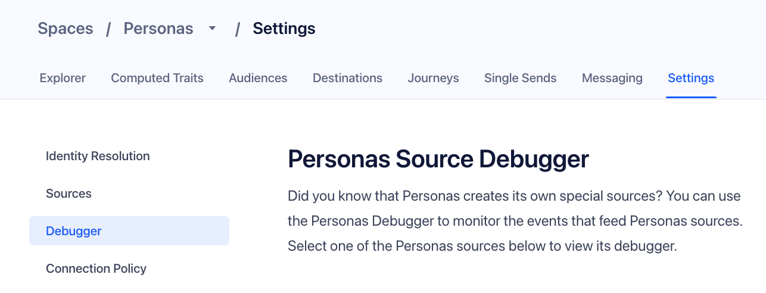Open the Single Sends tab
The height and width of the screenshot is (293, 766).
(x=520, y=78)
